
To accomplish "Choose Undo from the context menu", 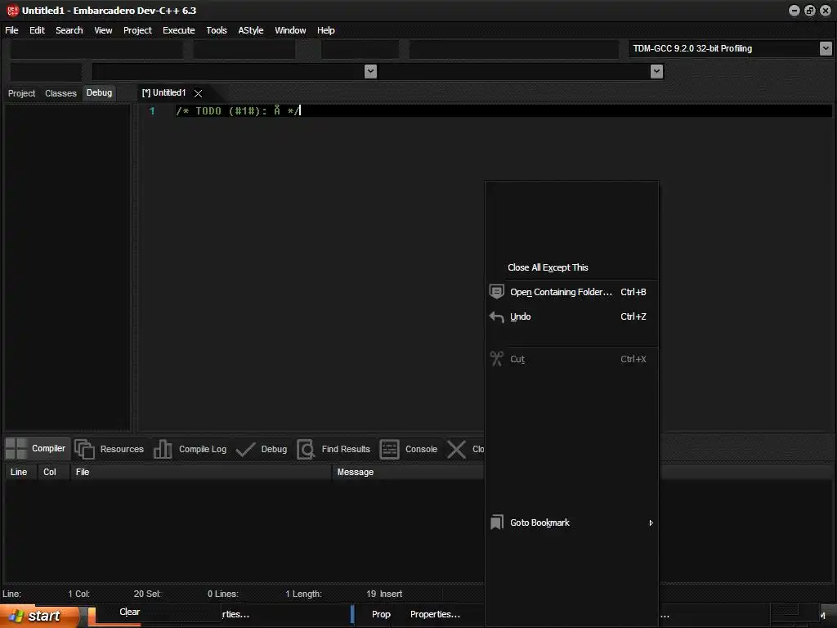I will 571,316.
